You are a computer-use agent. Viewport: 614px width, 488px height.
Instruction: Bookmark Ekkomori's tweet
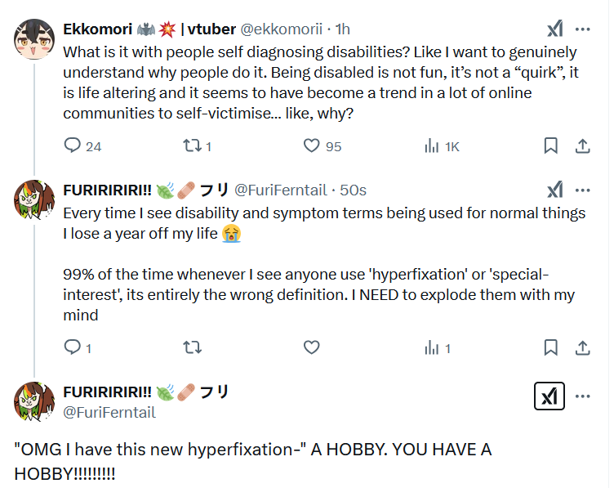pos(551,146)
